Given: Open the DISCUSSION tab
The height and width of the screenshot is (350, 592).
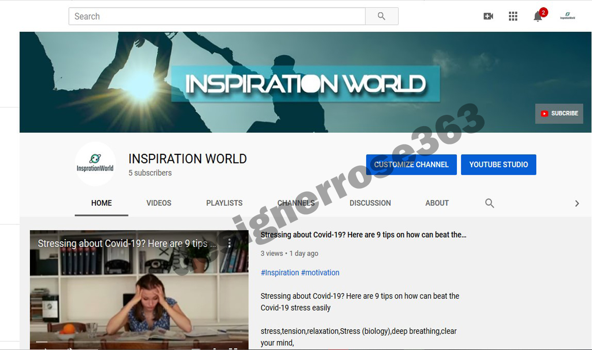Looking at the screenshot, I should (x=370, y=203).
